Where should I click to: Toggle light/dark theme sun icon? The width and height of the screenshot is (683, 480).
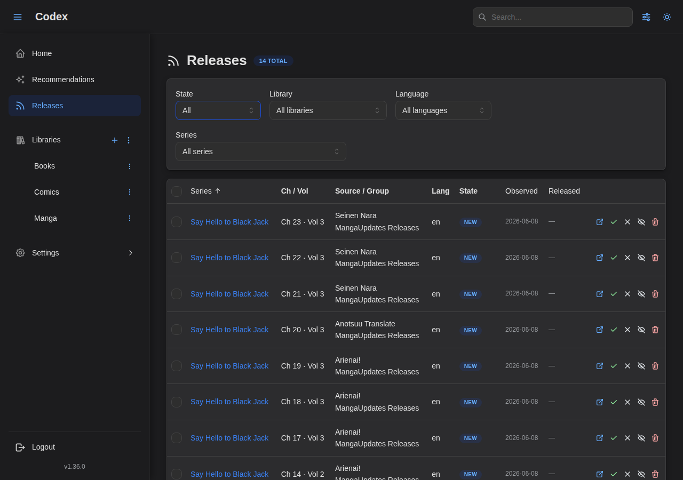click(667, 17)
